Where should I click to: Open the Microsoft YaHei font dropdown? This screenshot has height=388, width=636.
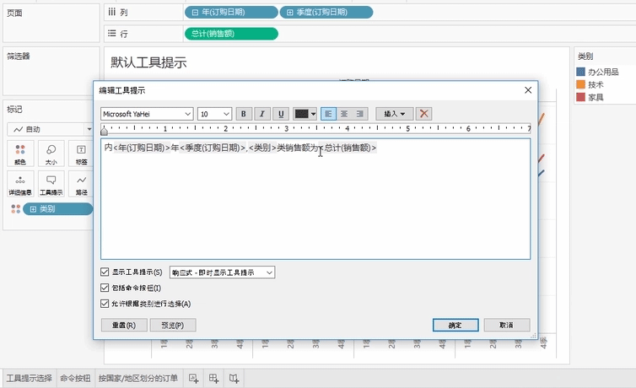147,114
